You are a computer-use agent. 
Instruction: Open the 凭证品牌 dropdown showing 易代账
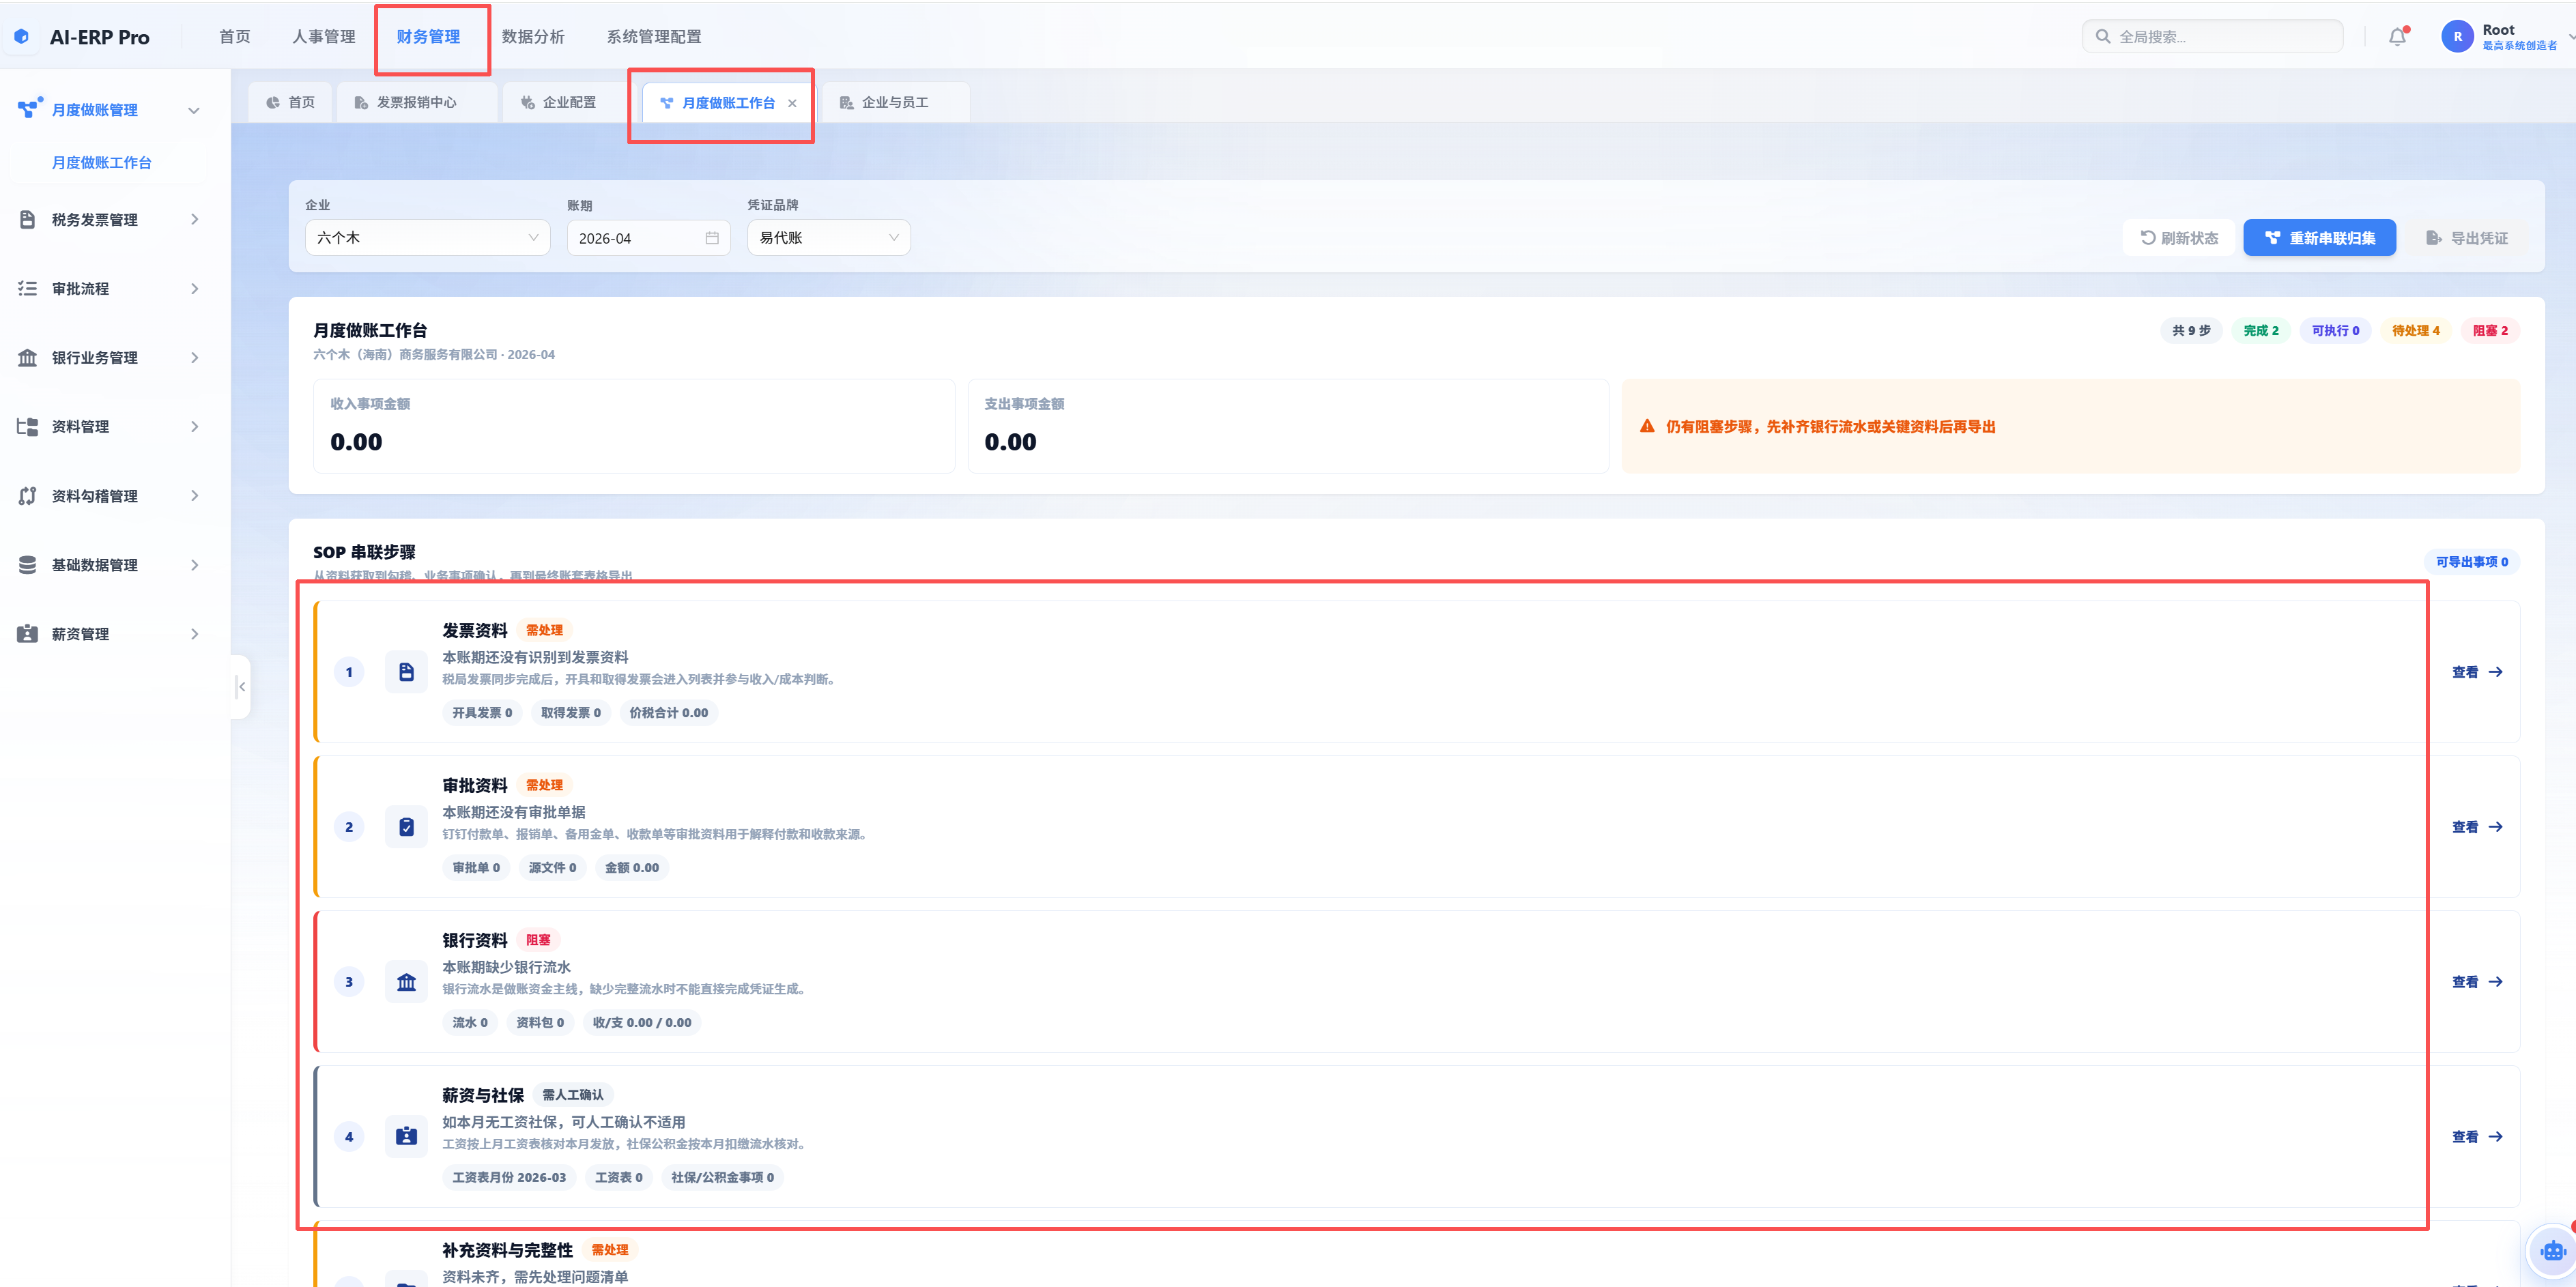(829, 238)
